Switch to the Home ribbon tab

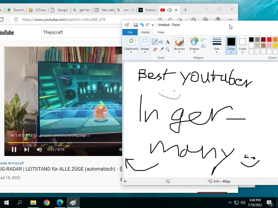click(146, 32)
